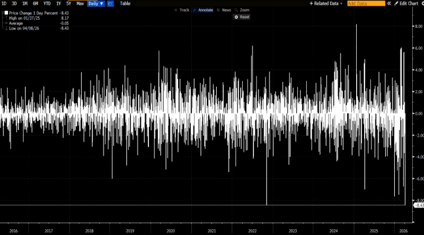Click the line chart type icon
The width and height of the screenshot is (424, 235).
point(110,4)
